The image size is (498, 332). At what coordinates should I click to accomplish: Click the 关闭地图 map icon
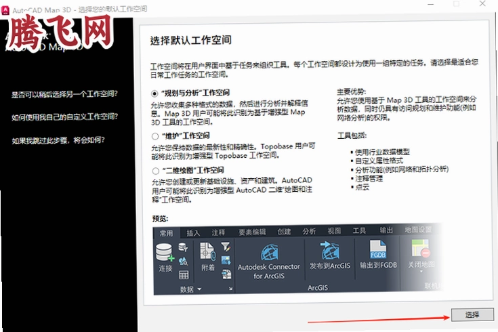pyautogui.click(x=421, y=249)
